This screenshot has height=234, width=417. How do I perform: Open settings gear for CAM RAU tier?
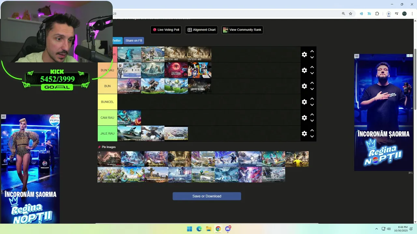coord(304,118)
